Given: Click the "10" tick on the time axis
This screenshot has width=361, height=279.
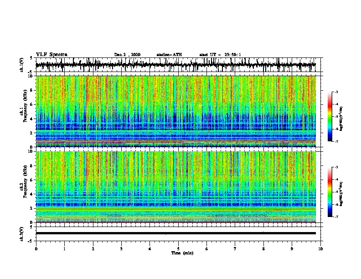Looking at the screenshot, I should (x=320, y=248).
